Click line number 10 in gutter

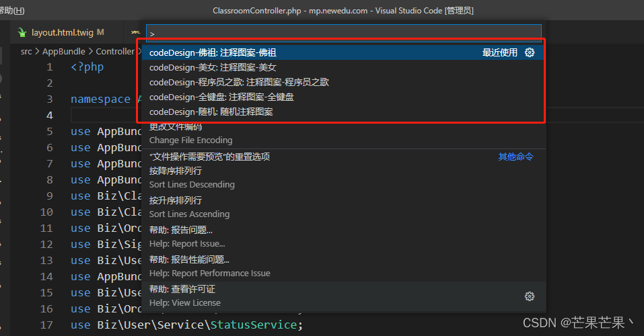tap(46, 212)
